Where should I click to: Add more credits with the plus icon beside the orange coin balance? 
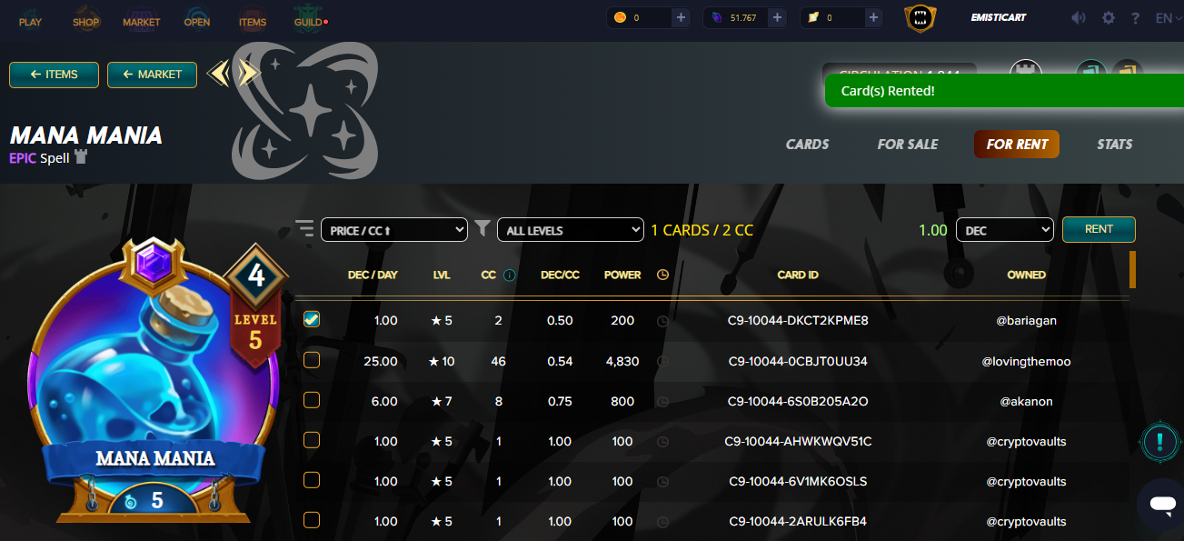coord(681,17)
